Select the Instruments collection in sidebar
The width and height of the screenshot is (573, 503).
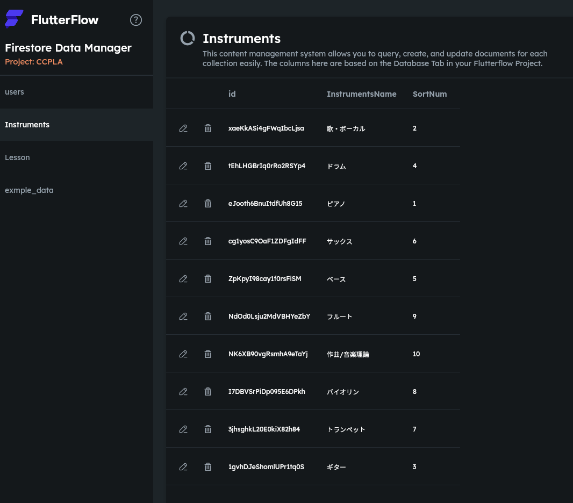tap(27, 125)
